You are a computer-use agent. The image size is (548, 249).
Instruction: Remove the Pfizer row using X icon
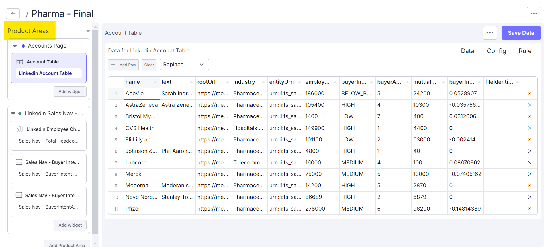click(529, 209)
